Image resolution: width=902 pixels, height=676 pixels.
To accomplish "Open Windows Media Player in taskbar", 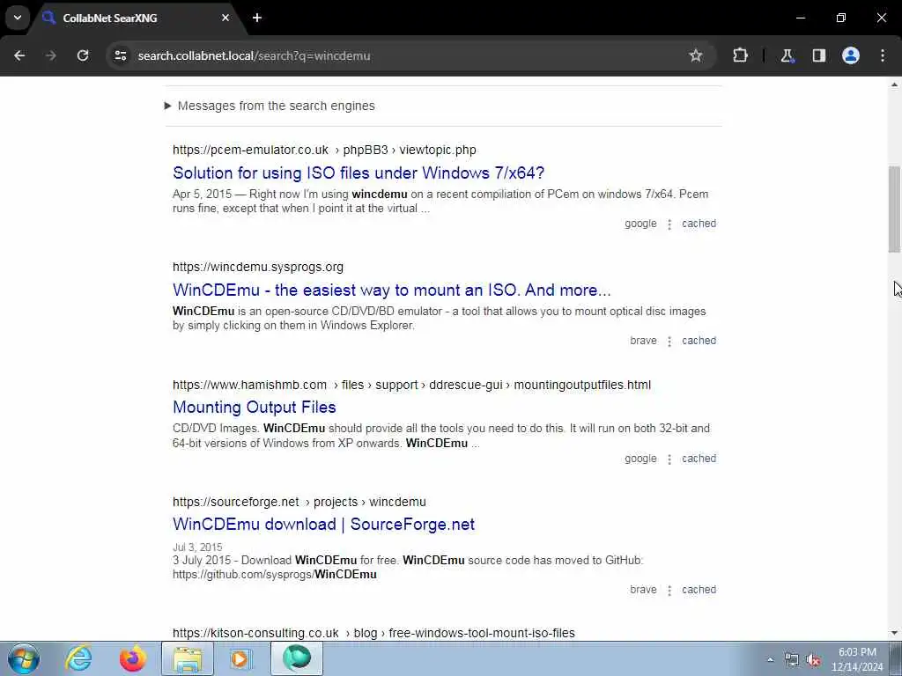I will click(241, 658).
